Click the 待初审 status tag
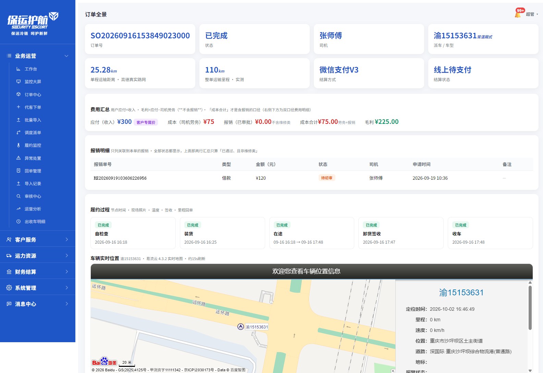Viewport: 543px width, 373px height. 326,178
